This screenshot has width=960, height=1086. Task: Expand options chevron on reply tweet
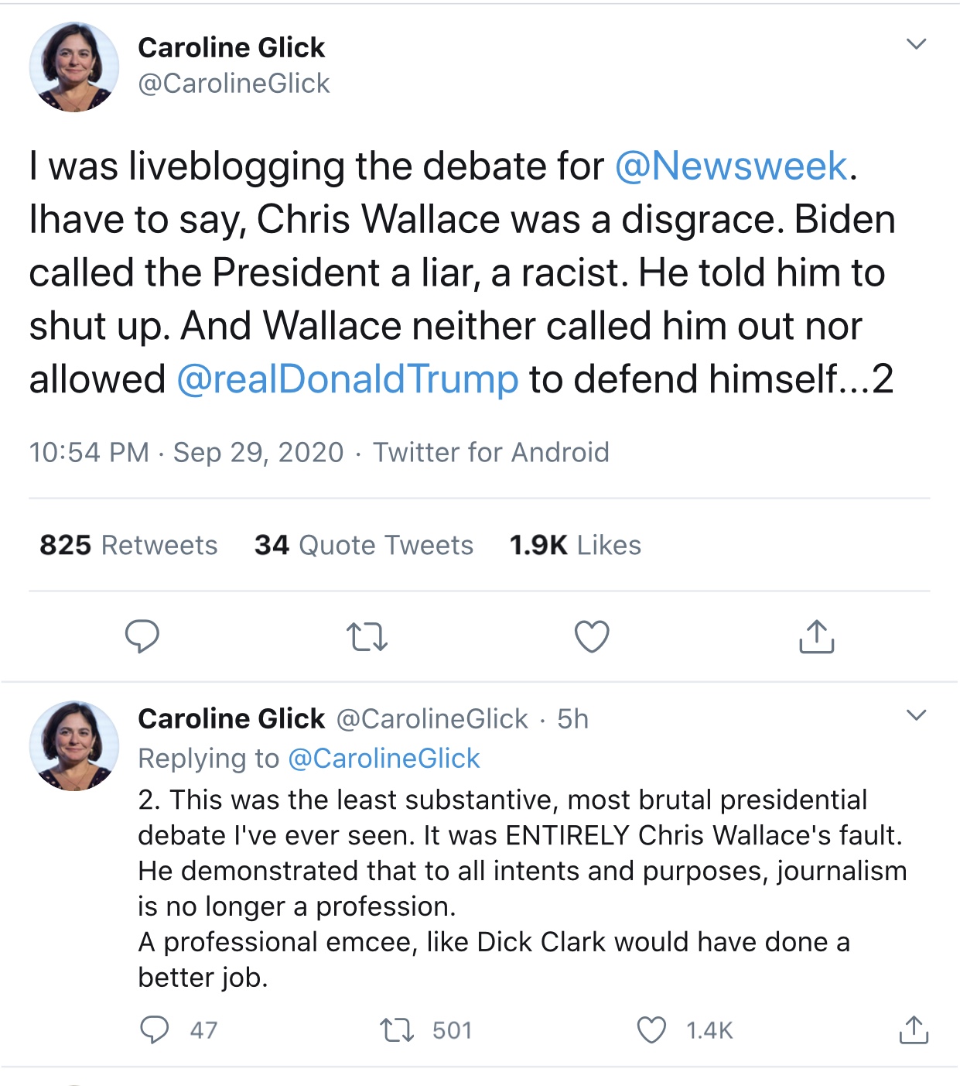pos(916,715)
